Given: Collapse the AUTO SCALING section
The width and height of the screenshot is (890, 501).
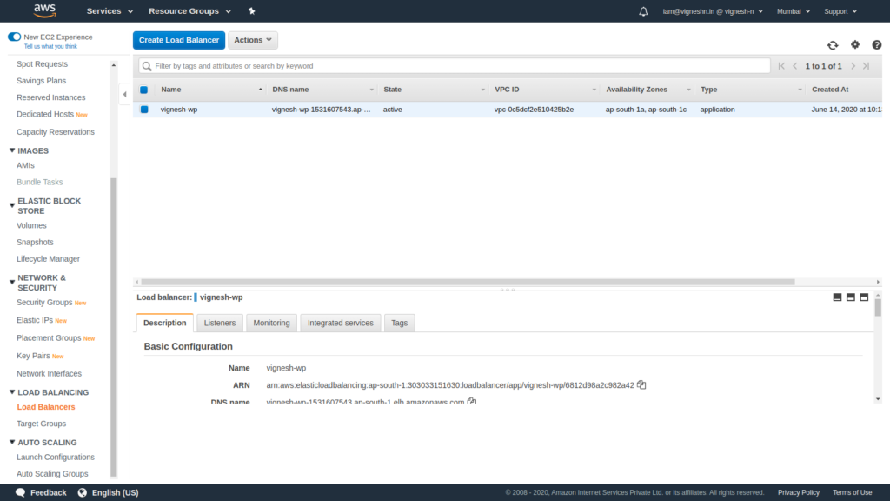Looking at the screenshot, I should [12, 442].
